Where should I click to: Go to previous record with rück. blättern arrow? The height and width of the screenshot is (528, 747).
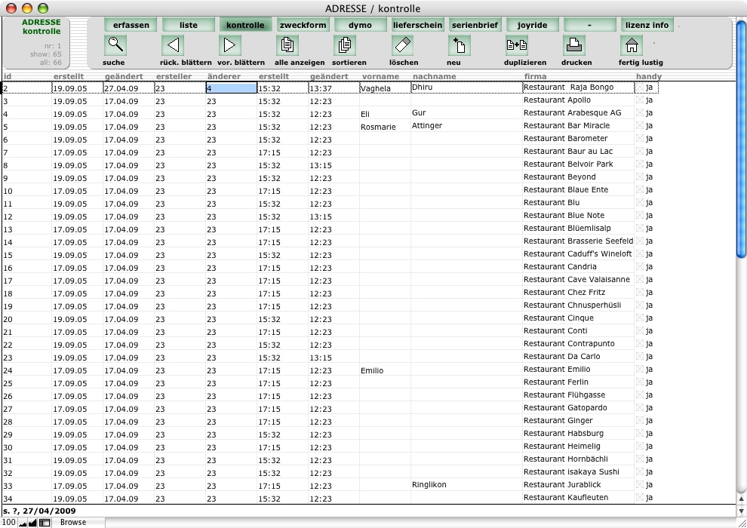click(174, 46)
